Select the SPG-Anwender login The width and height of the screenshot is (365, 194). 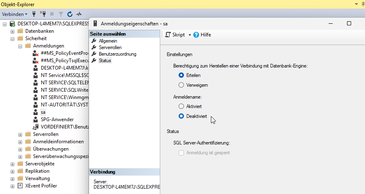pyautogui.click(x=57, y=119)
